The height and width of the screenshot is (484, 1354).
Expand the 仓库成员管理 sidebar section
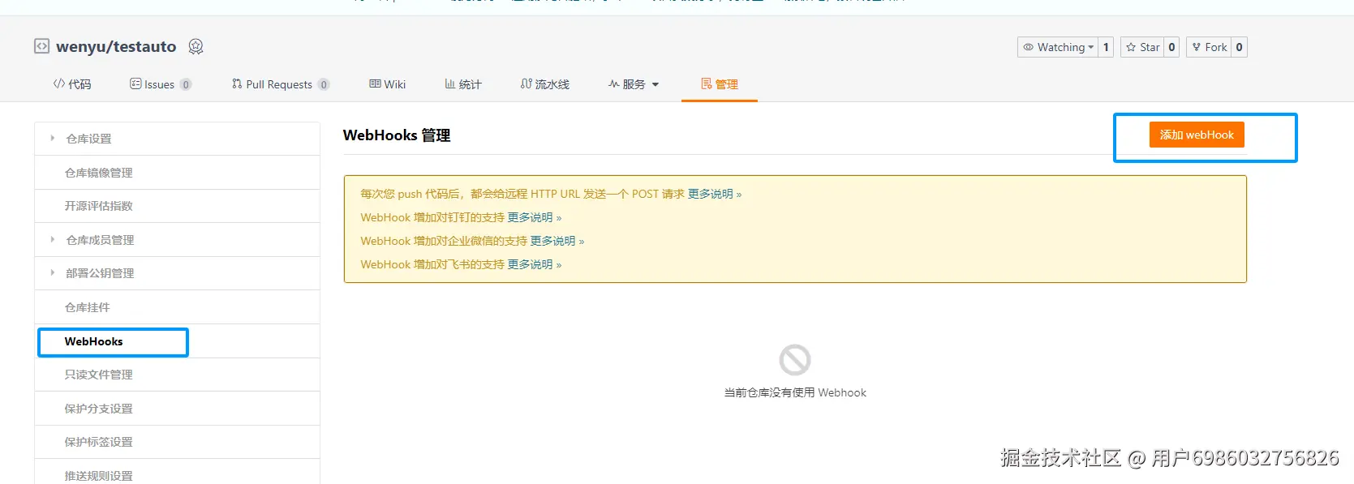tap(100, 240)
